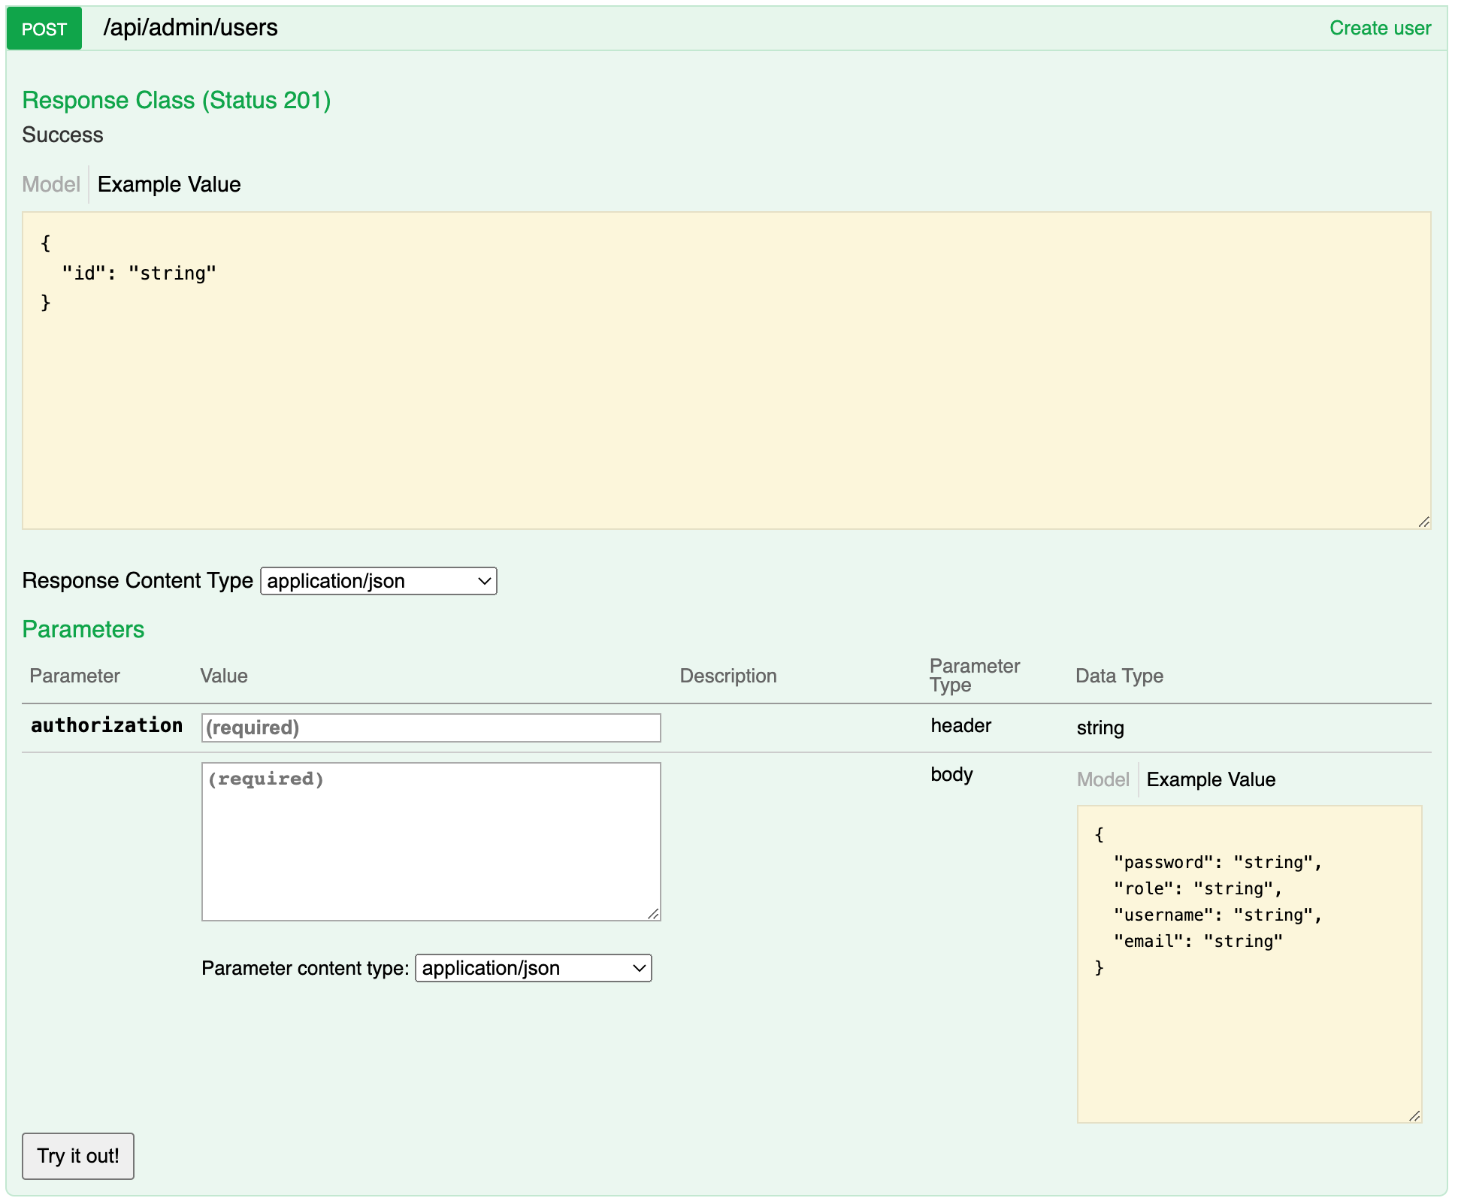Viewport: 1458px width, 1201px height.
Task: Switch to the Model tab for the body parameter
Action: (1102, 779)
